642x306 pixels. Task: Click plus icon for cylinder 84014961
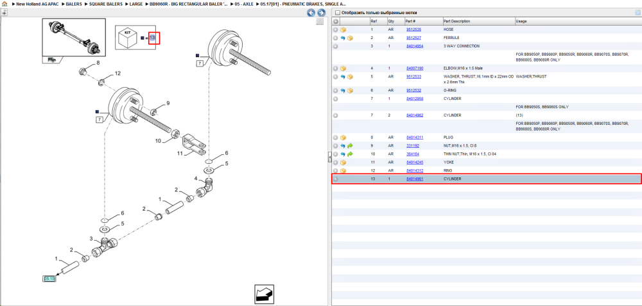[x=335, y=179]
